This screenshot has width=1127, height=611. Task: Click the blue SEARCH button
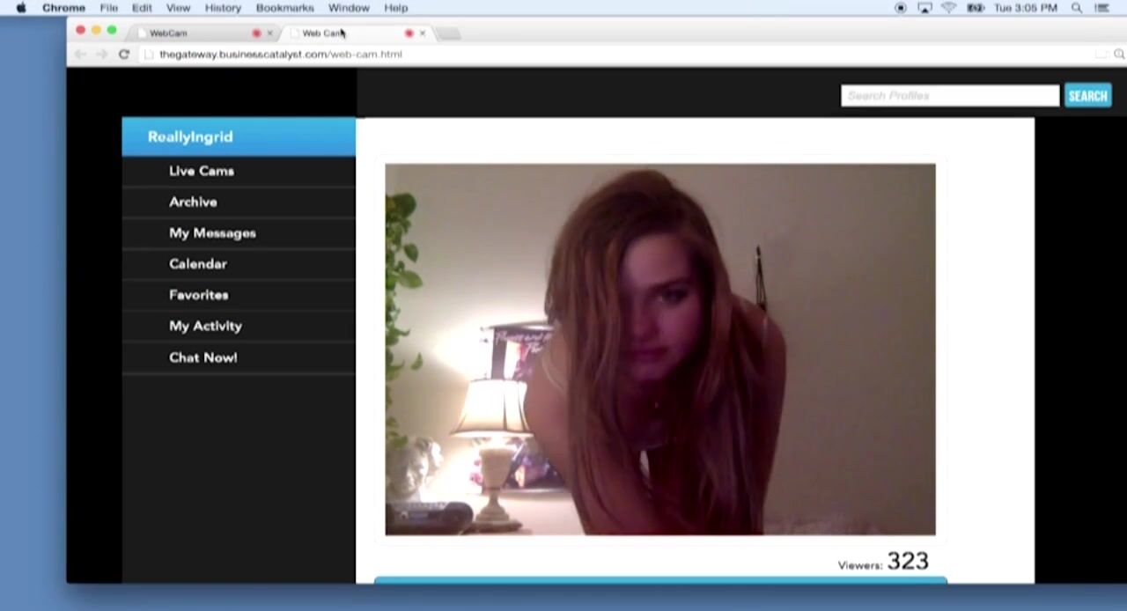click(1087, 96)
